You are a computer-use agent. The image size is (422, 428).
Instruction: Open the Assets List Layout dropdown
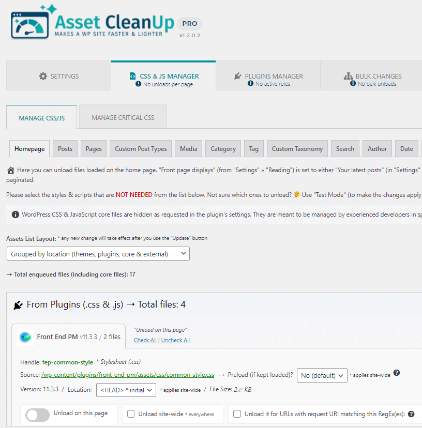[x=98, y=254]
